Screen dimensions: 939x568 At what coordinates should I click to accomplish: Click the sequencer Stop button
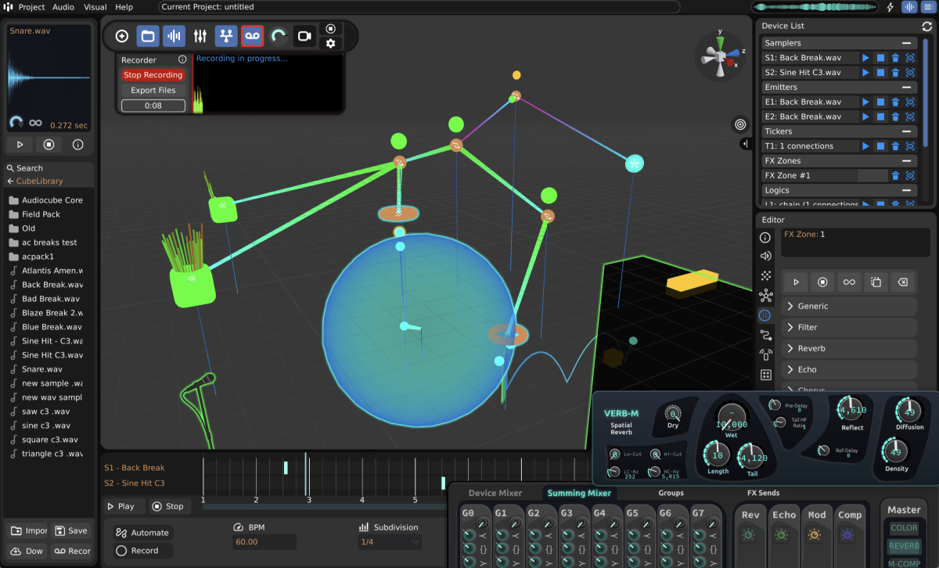click(x=168, y=506)
